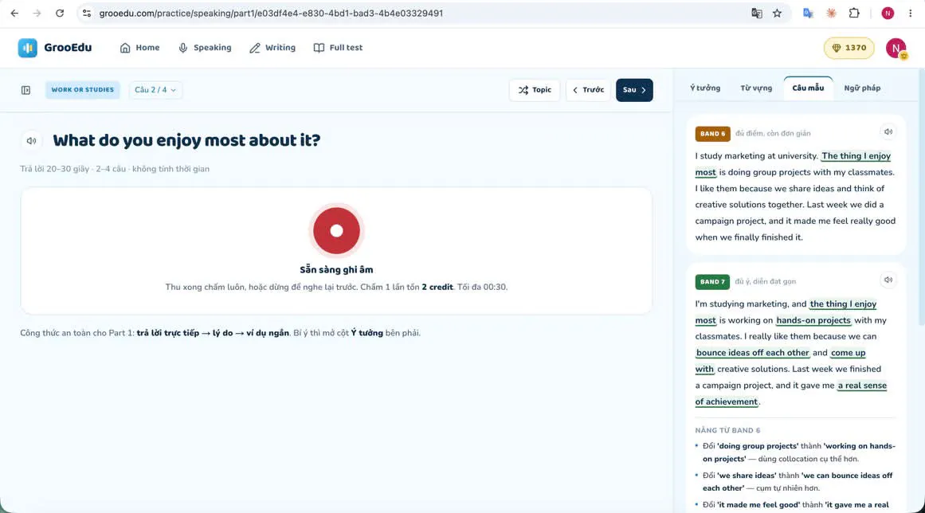Open the Chrome profile N avatar
The height and width of the screenshot is (513, 925).
pos(888,13)
